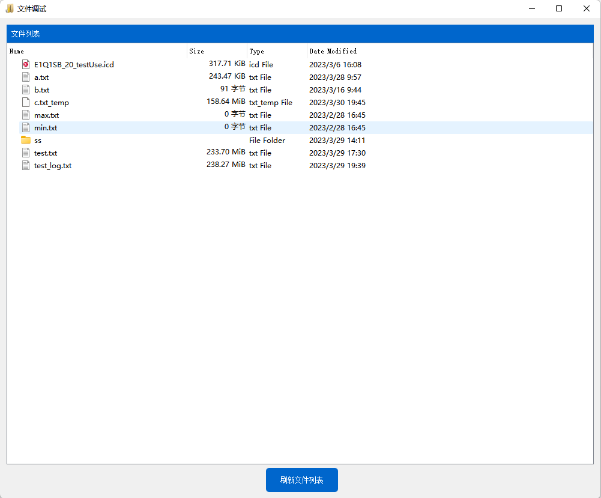Image resolution: width=601 pixels, height=498 pixels.
Task: Click the yellow folder icon for ss
Action: point(26,140)
